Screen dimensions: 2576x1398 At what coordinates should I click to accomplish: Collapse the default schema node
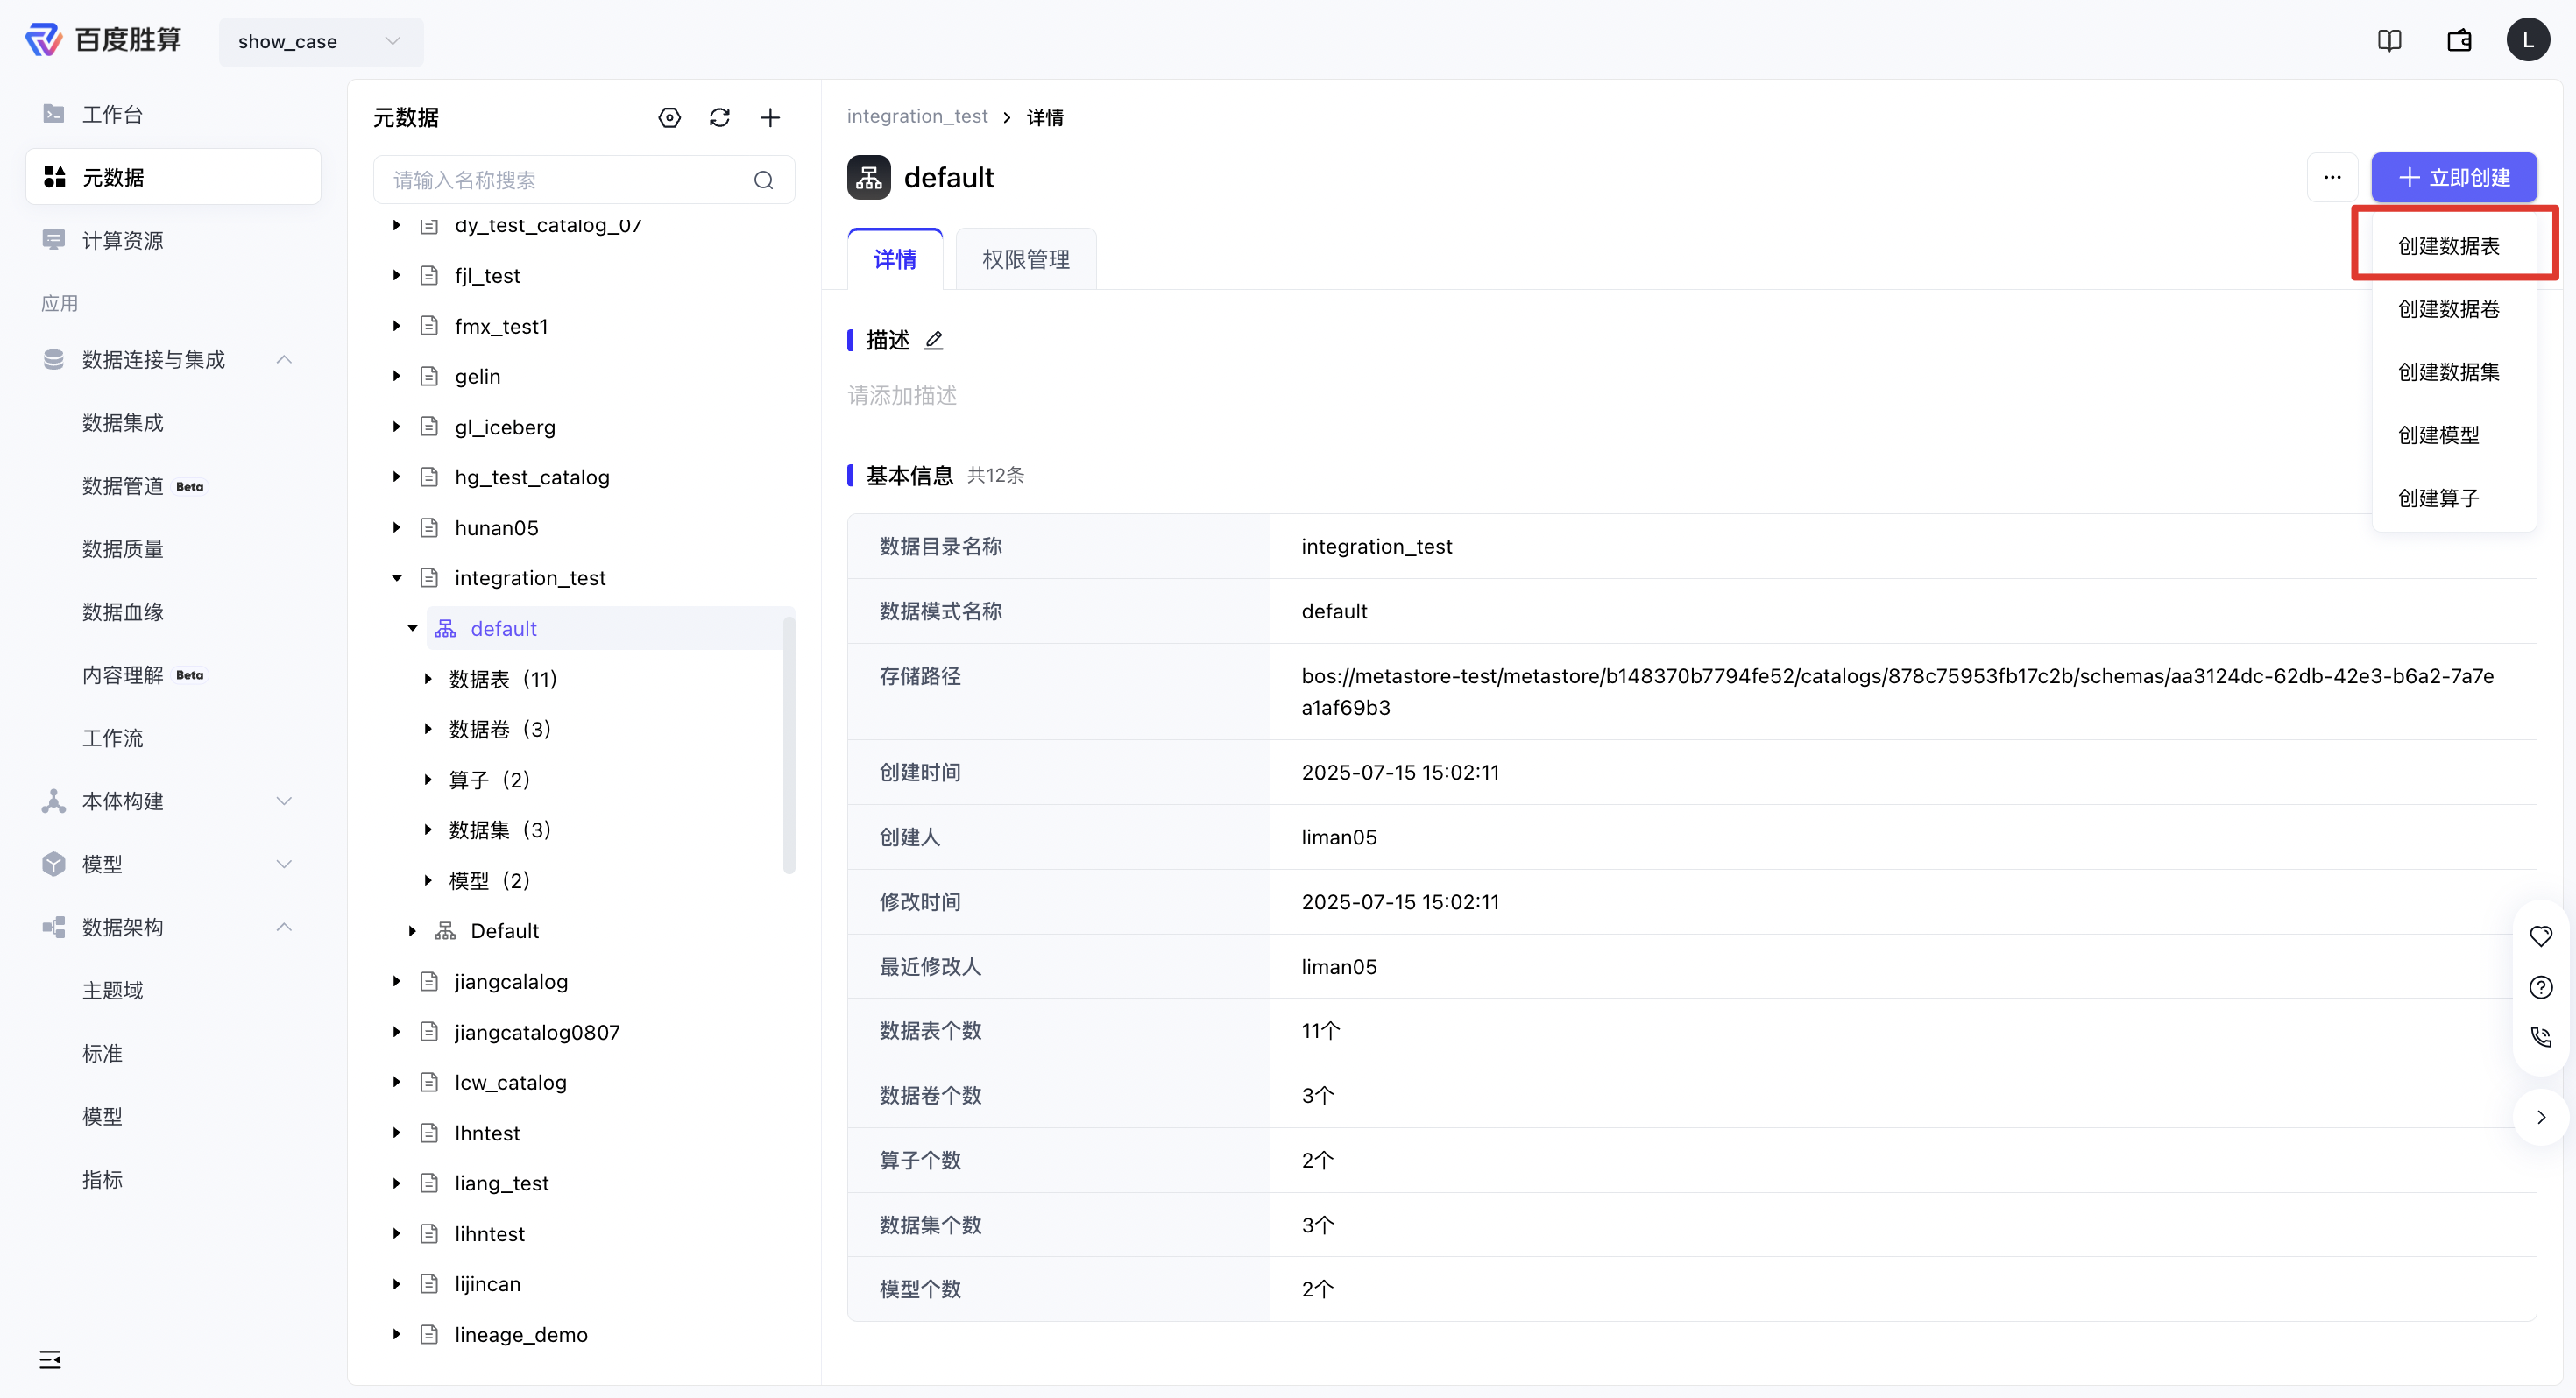pyautogui.click(x=412, y=628)
